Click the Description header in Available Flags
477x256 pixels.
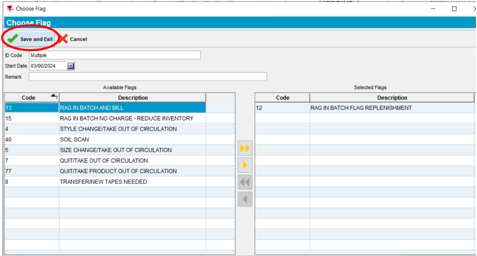click(x=132, y=98)
